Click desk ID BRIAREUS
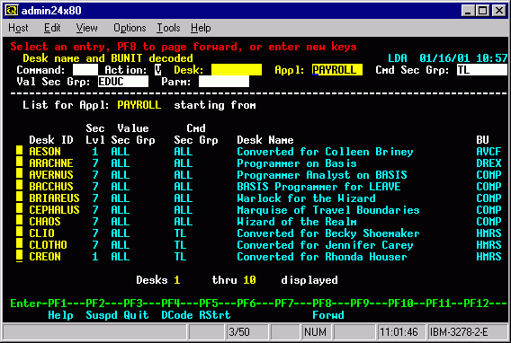This screenshot has width=511, height=343. pyautogui.click(x=54, y=198)
